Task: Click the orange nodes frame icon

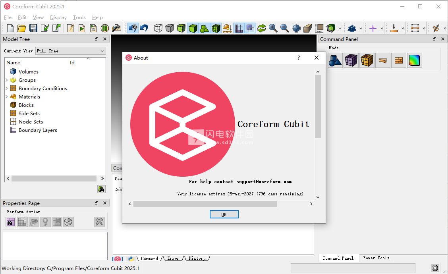Action: click(415, 28)
